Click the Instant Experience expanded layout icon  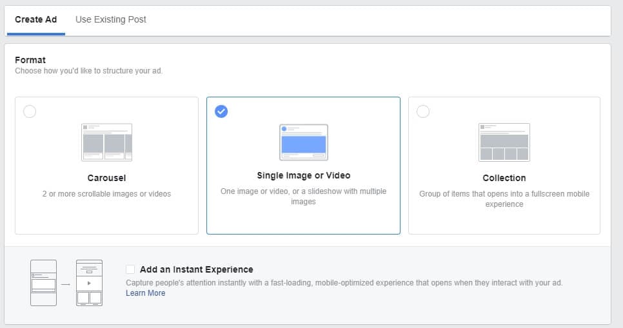[x=89, y=282]
